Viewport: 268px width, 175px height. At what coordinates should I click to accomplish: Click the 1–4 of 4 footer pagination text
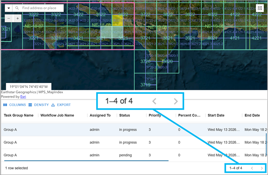pyautogui.click(x=236, y=168)
